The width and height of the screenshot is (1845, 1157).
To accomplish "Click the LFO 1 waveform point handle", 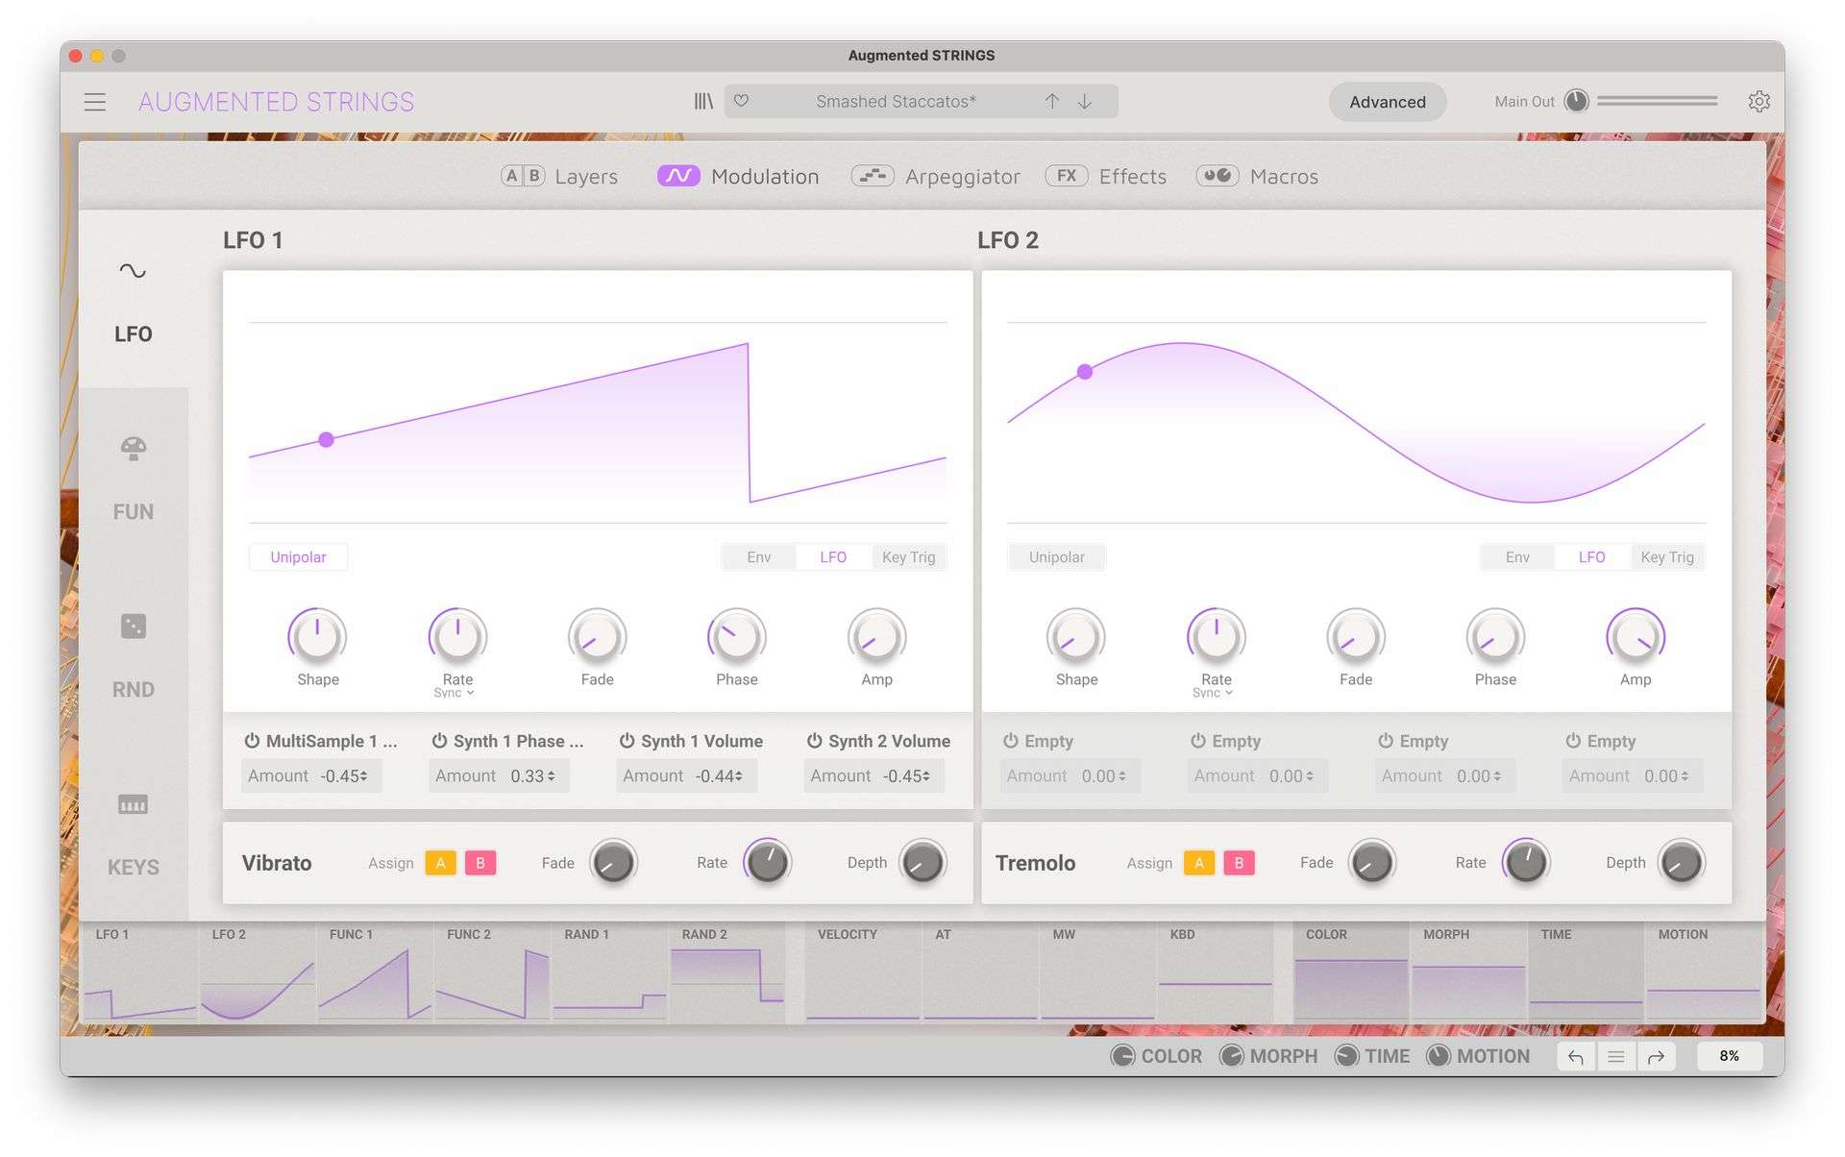I will [326, 439].
